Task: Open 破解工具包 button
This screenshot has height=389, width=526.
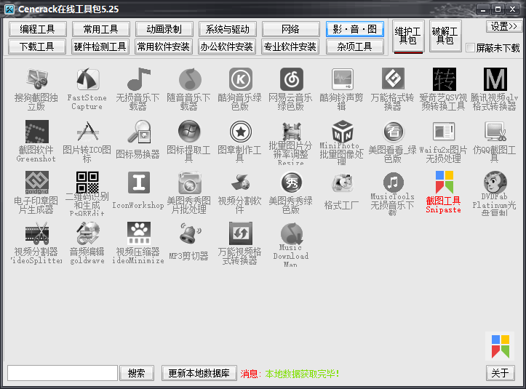Action: (x=445, y=36)
